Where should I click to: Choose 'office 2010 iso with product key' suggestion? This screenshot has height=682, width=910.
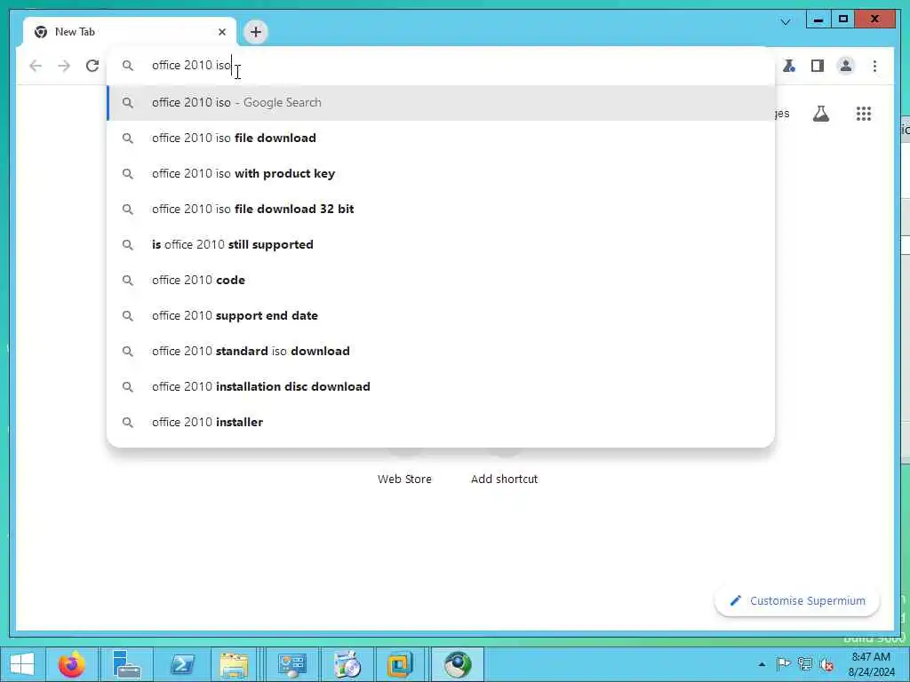pos(441,173)
